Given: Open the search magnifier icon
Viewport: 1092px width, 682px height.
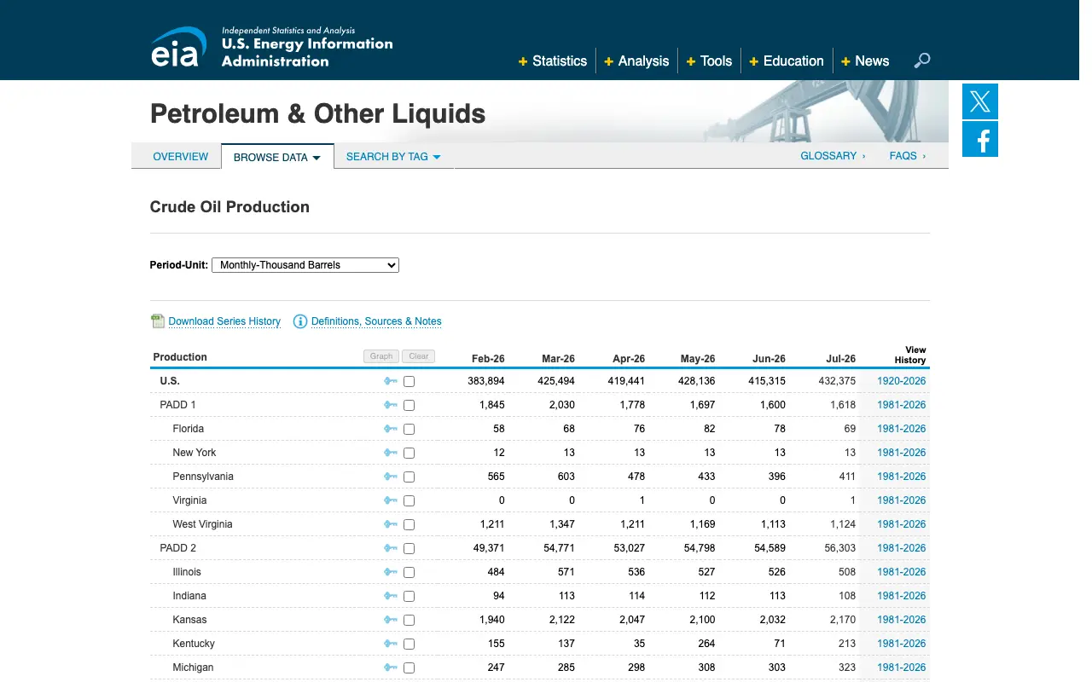Looking at the screenshot, I should (x=922, y=61).
